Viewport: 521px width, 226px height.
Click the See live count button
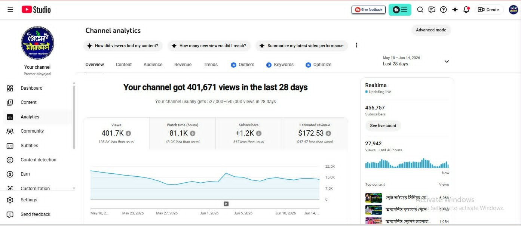tap(383, 126)
